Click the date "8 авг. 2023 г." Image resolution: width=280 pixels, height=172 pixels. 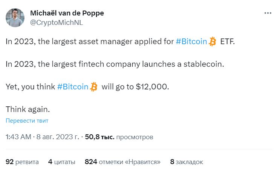[58, 137]
